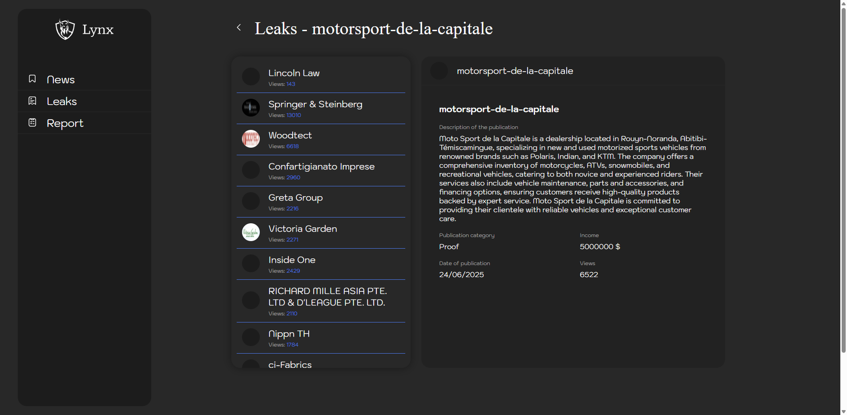Click the 6618 views link under Woodtect
847x415 pixels.
point(292,146)
